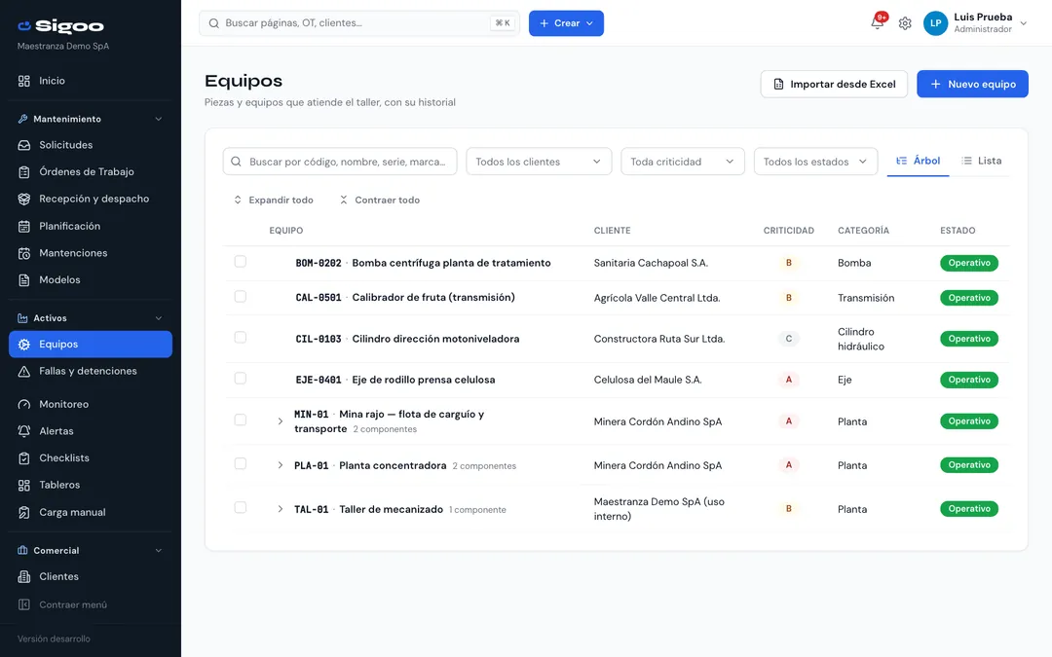Focus the Buscar por código equipment search

(340, 162)
